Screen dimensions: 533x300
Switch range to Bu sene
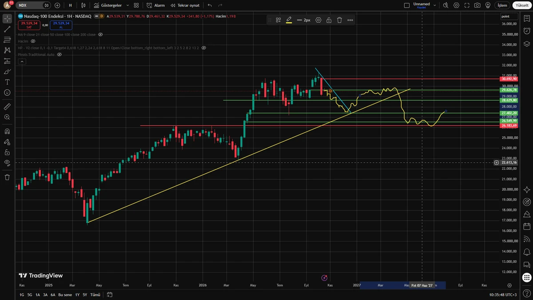[x=64, y=295]
